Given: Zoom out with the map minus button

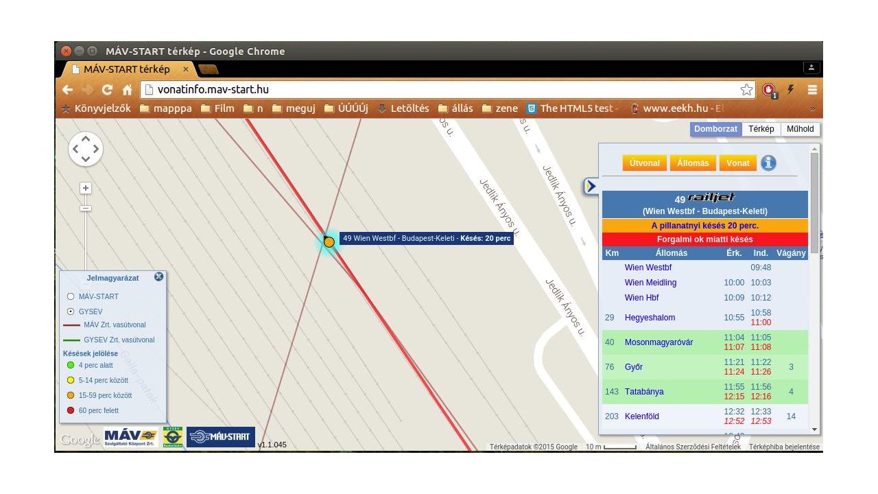Looking at the screenshot, I should (86, 208).
